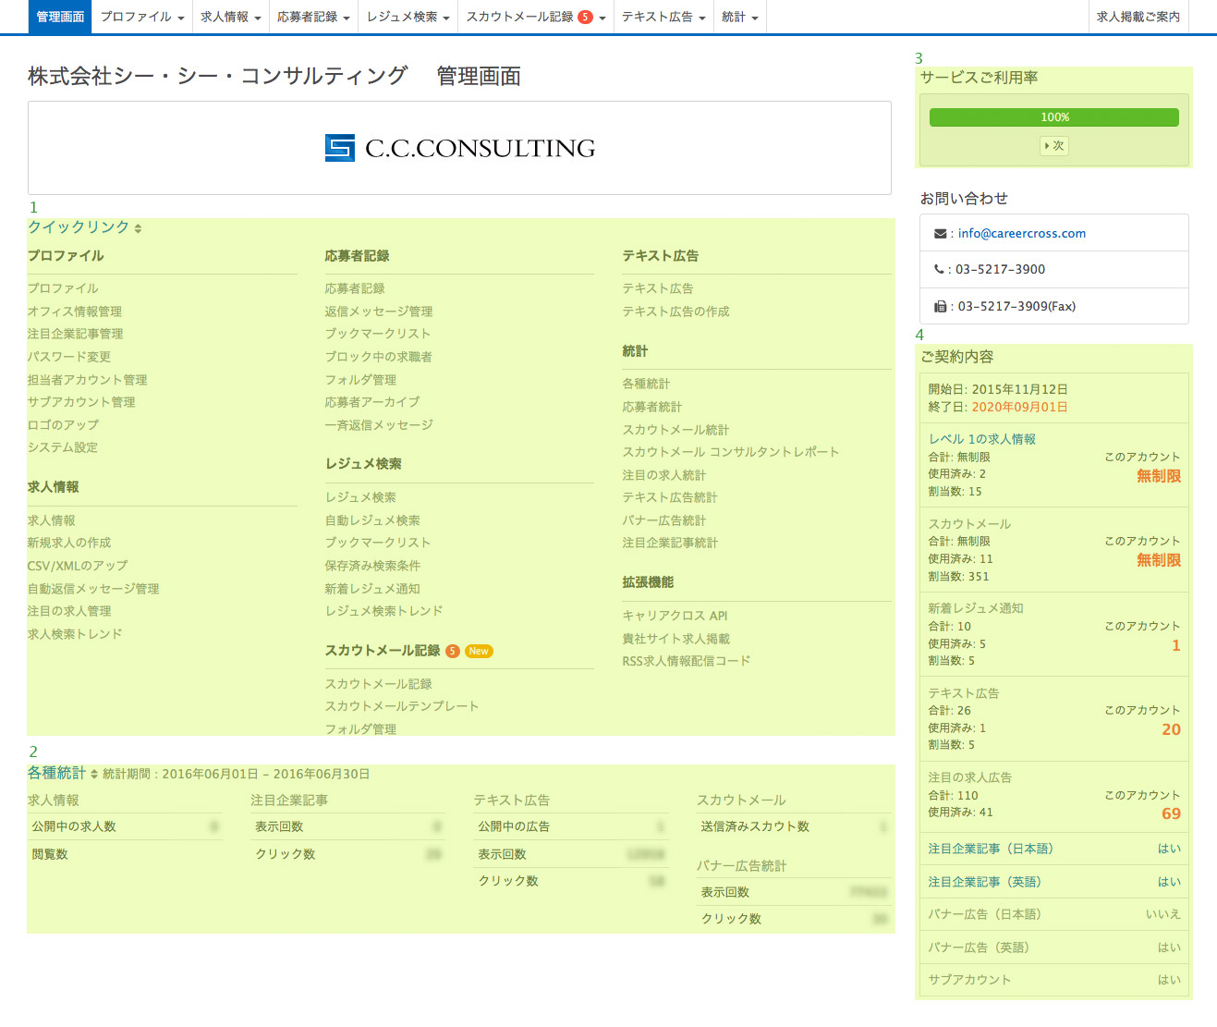This screenshot has width=1217, height=1027.
Task: Open the スカウトメール統計 link
Action: click(676, 431)
